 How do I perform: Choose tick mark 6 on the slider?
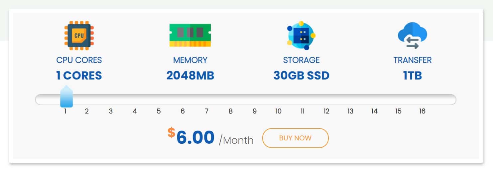pyautogui.click(x=183, y=111)
